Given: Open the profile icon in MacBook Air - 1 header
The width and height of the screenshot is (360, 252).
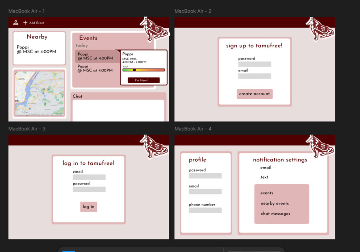Looking at the screenshot, I should (x=16, y=22).
